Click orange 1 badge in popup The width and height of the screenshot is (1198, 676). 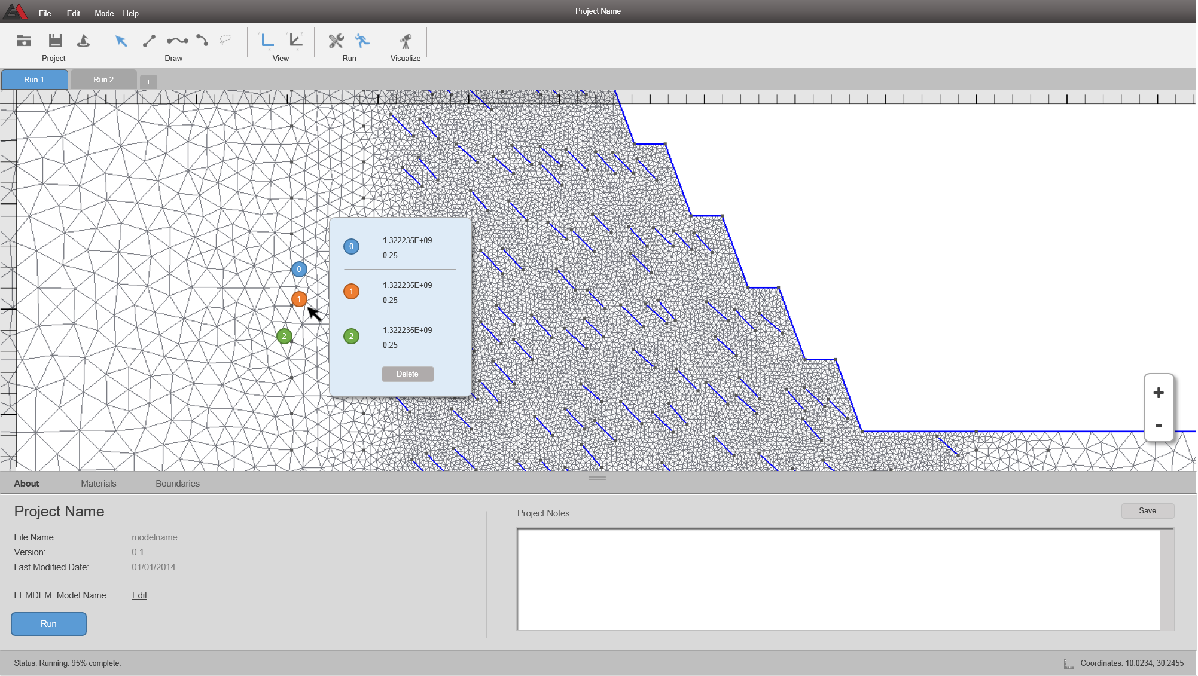(351, 291)
